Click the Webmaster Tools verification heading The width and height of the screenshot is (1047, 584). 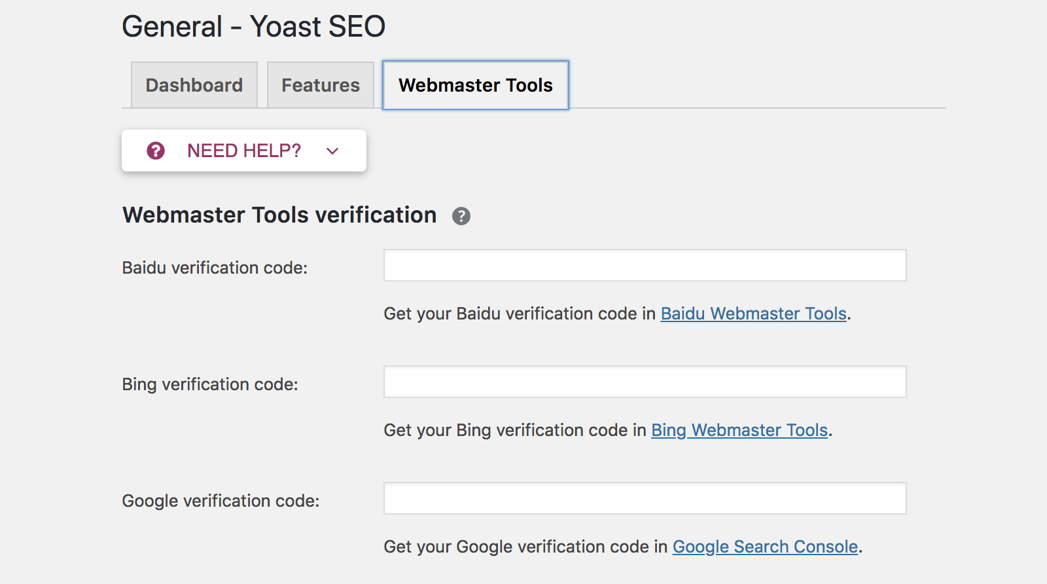279,215
